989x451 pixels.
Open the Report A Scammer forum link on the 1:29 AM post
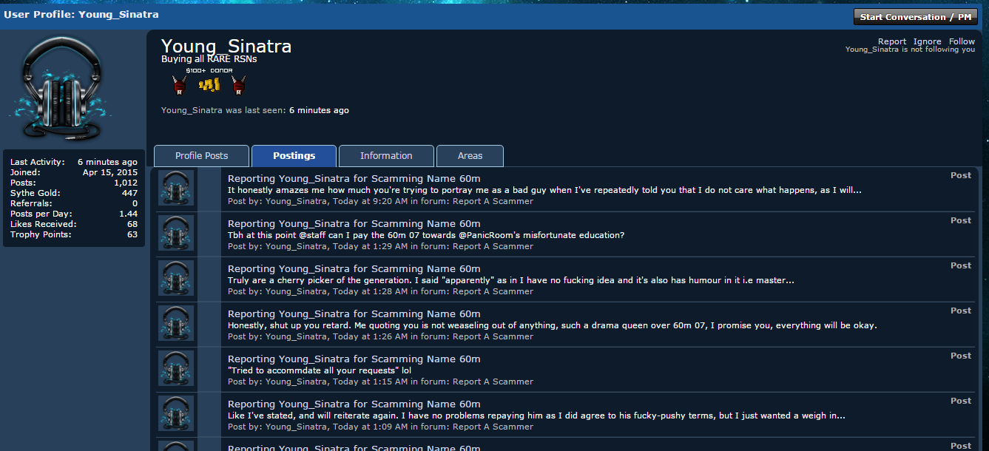(x=493, y=246)
